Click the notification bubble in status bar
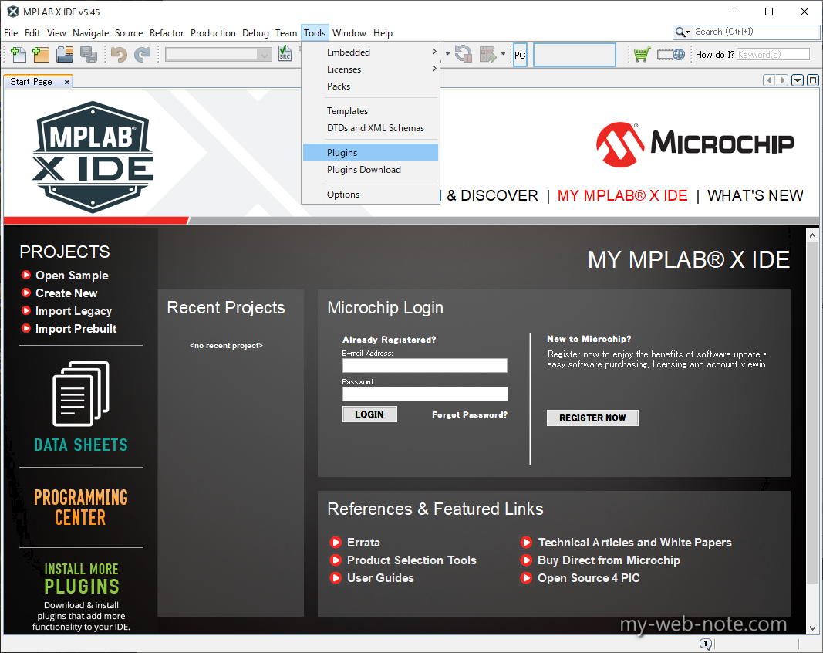The height and width of the screenshot is (653, 823). [x=706, y=645]
